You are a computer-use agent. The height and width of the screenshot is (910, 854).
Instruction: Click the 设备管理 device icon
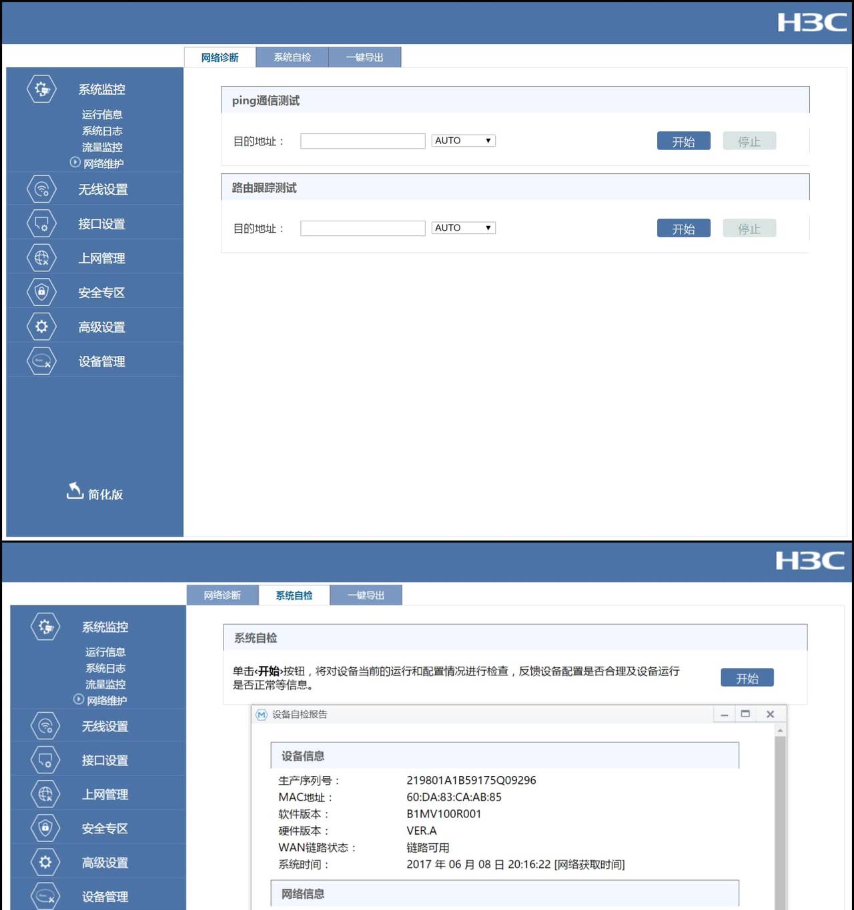pyautogui.click(x=40, y=361)
